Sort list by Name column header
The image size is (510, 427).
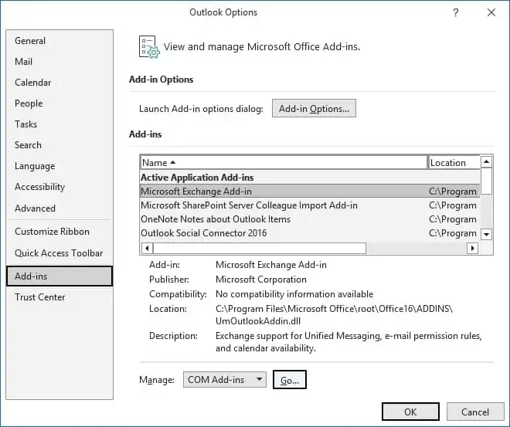point(283,163)
